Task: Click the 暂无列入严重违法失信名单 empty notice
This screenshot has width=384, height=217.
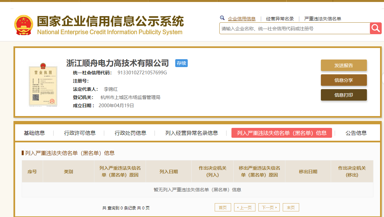Action: click(197, 190)
